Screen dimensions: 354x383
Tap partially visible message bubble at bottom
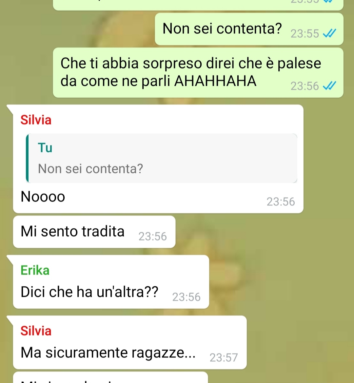110,377
